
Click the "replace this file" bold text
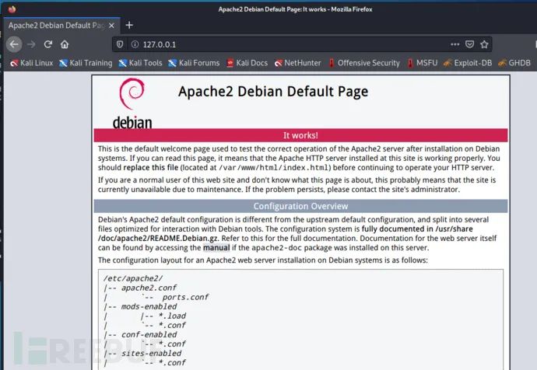(151, 168)
